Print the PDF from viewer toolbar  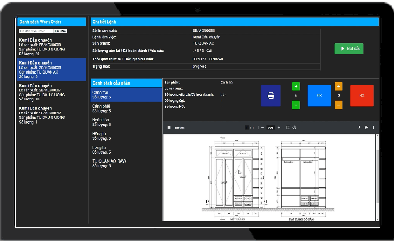pyautogui.click(x=366, y=128)
